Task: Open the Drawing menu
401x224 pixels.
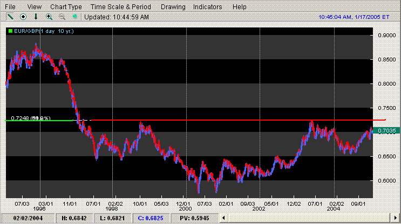Action: (173, 7)
